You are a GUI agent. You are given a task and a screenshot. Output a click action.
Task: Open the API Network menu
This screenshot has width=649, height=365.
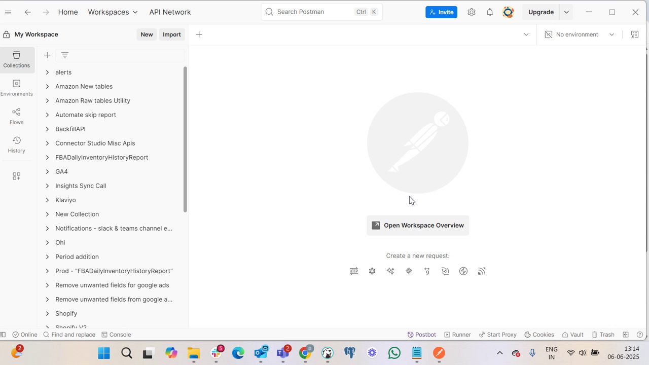(x=170, y=12)
